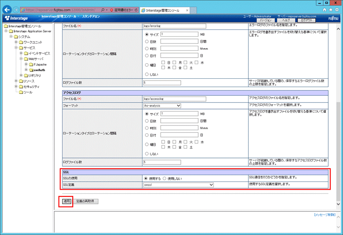Click the red certificate error icon

pyautogui.click(x=112, y=10)
